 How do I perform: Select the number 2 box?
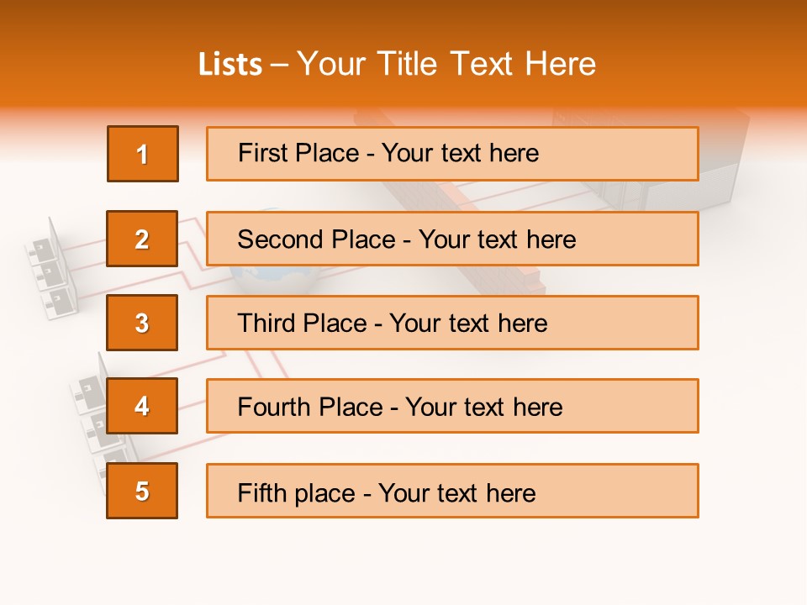pyautogui.click(x=142, y=239)
